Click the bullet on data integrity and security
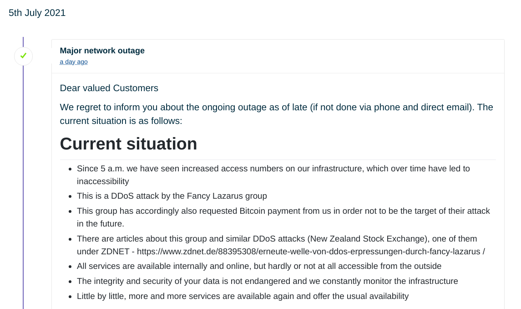This screenshot has height=309, width=521. [x=268, y=281]
